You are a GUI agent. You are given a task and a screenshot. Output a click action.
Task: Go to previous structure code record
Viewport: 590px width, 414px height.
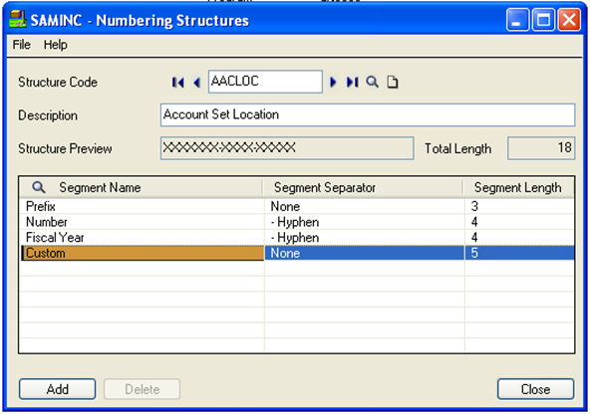click(x=196, y=83)
